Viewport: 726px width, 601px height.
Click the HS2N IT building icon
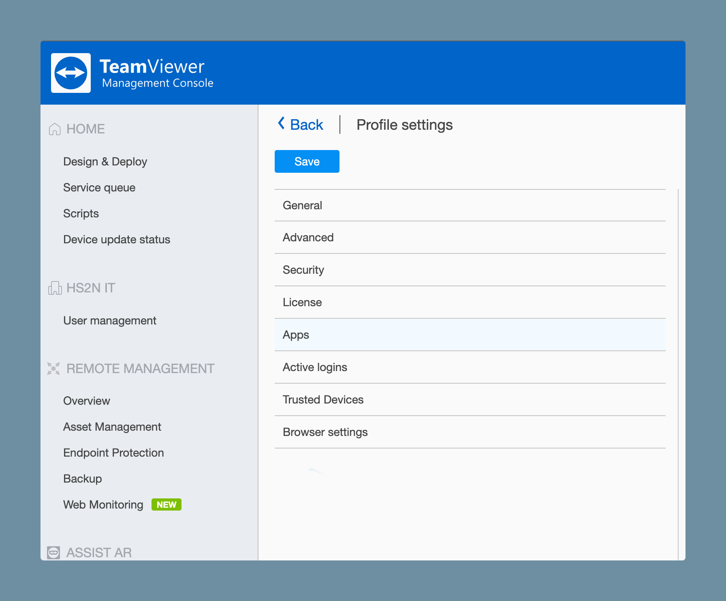click(x=55, y=288)
